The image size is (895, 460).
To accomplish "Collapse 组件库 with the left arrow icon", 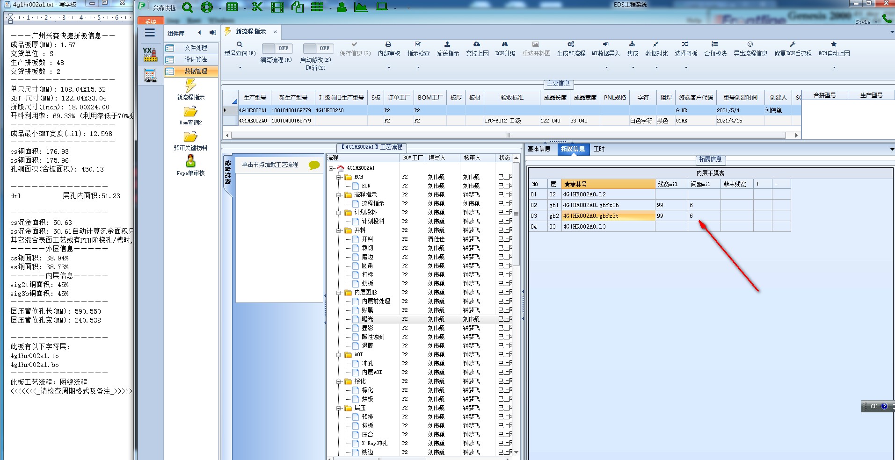I will click(x=200, y=33).
